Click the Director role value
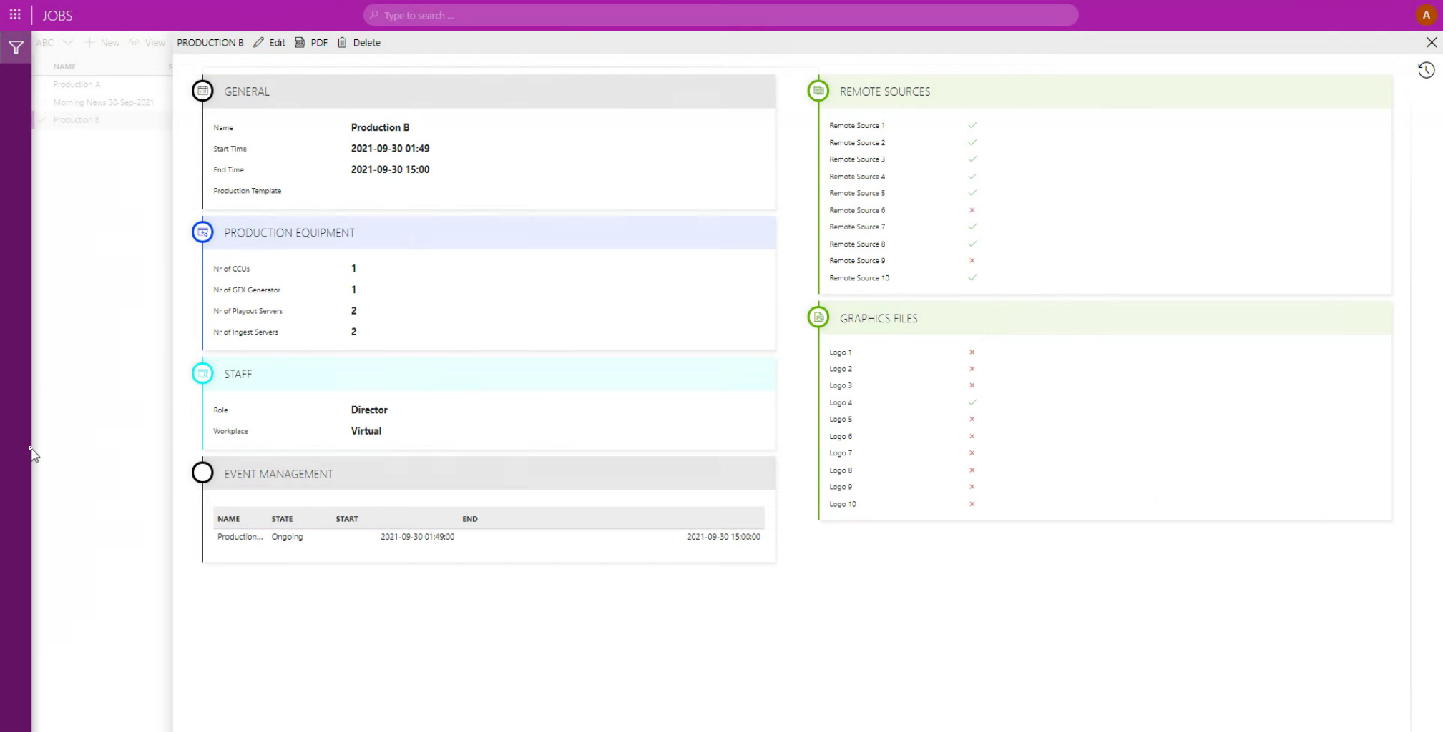The width and height of the screenshot is (1443, 732). (369, 410)
